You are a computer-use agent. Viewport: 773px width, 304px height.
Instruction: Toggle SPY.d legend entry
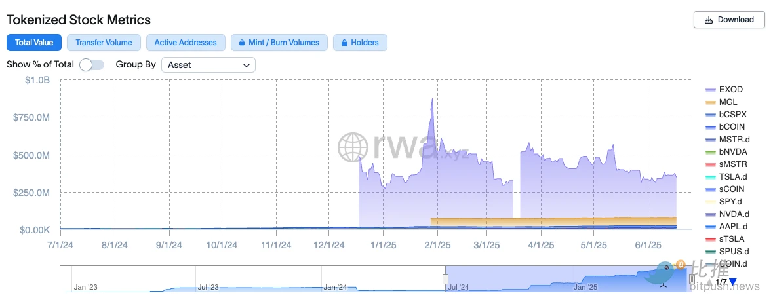(x=724, y=202)
